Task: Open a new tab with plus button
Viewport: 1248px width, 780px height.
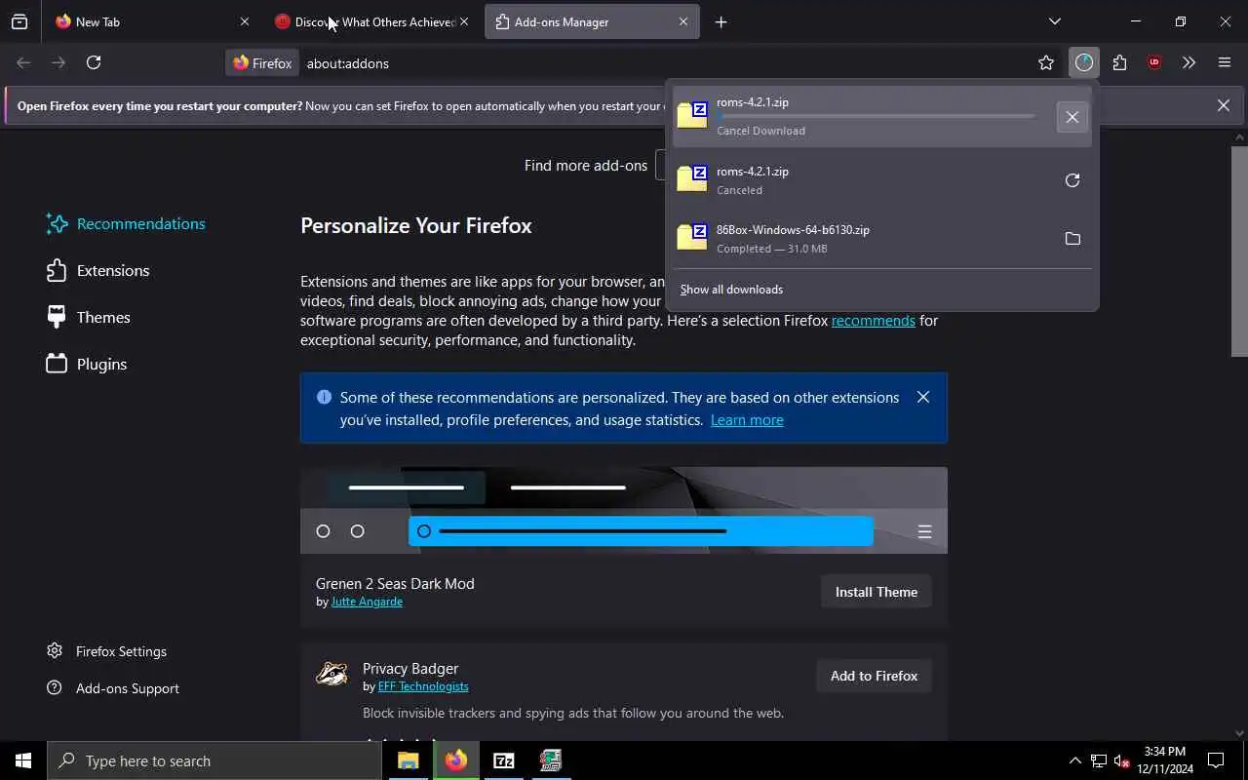Action: (721, 21)
